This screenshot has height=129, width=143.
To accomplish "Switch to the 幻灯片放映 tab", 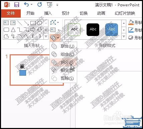I will [125, 13].
